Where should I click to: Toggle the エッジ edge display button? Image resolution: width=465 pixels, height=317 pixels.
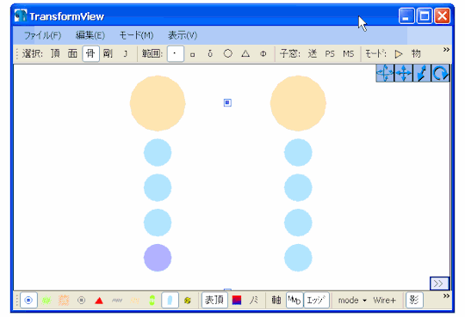click(x=316, y=300)
